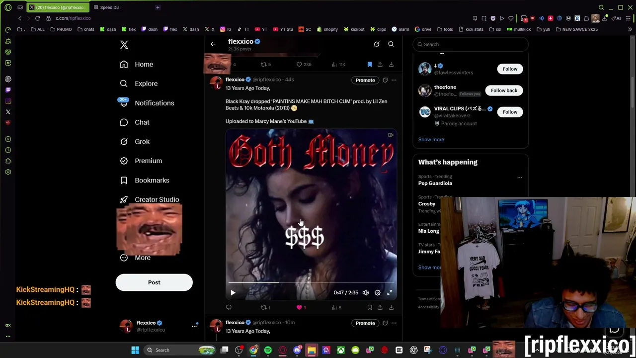Open the Windows Start menu
Viewport: 636px width, 358px height.
tap(135, 350)
